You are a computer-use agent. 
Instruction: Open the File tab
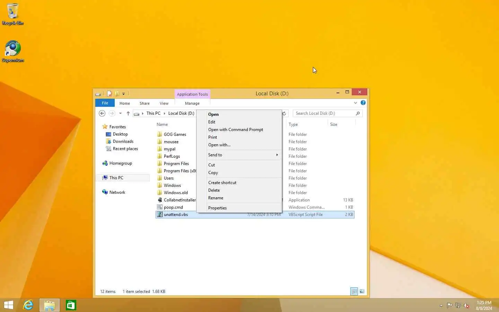(x=105, y=103)
